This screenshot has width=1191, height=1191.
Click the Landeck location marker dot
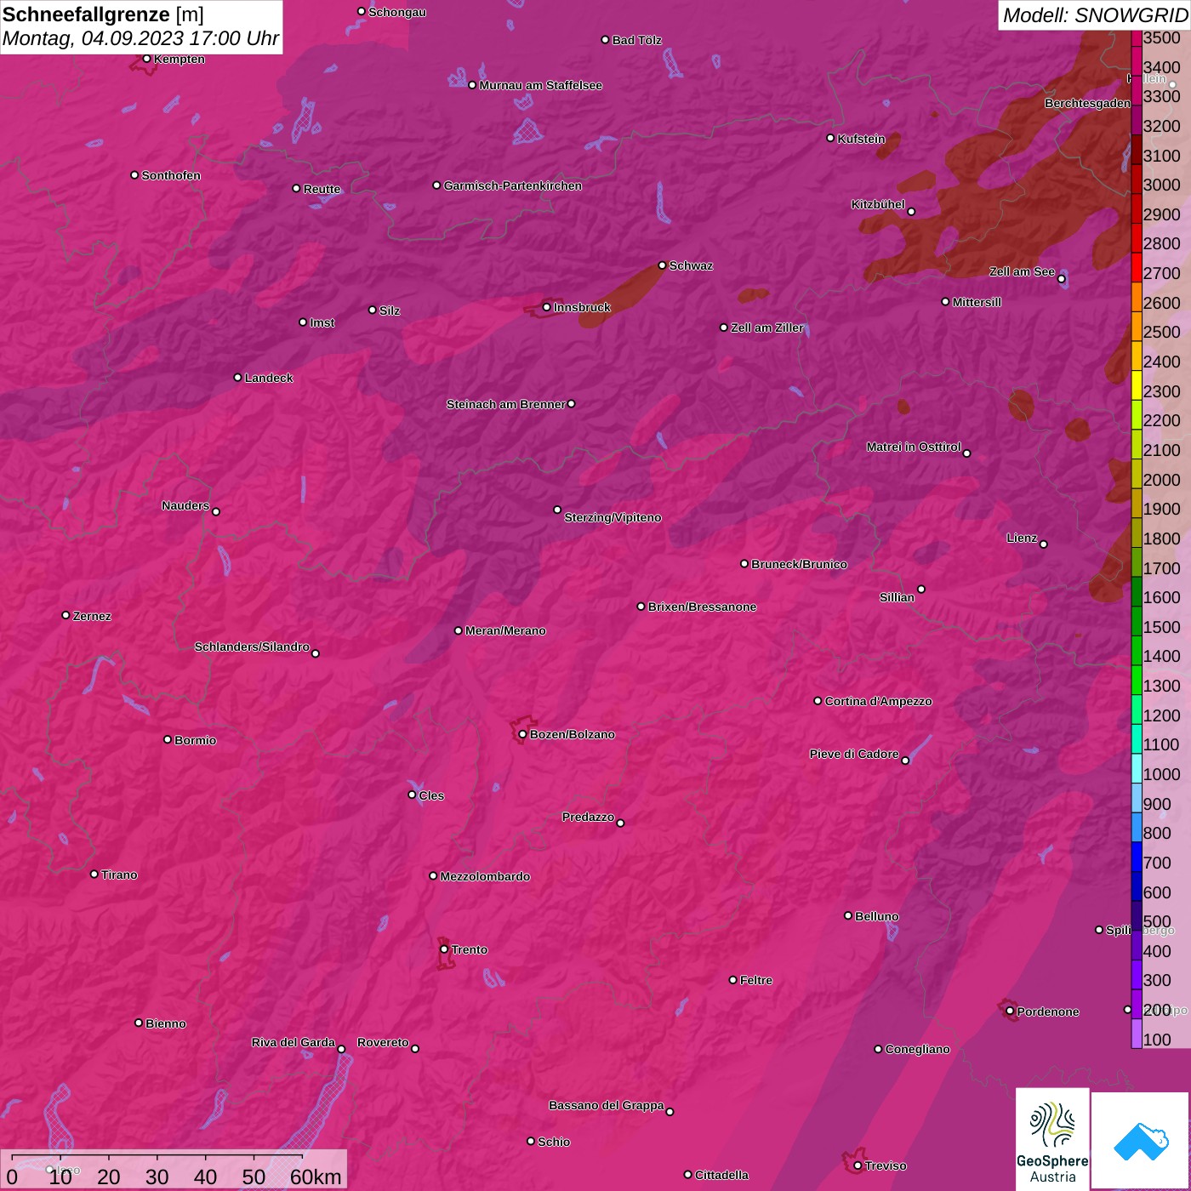(x=238, y=378)
